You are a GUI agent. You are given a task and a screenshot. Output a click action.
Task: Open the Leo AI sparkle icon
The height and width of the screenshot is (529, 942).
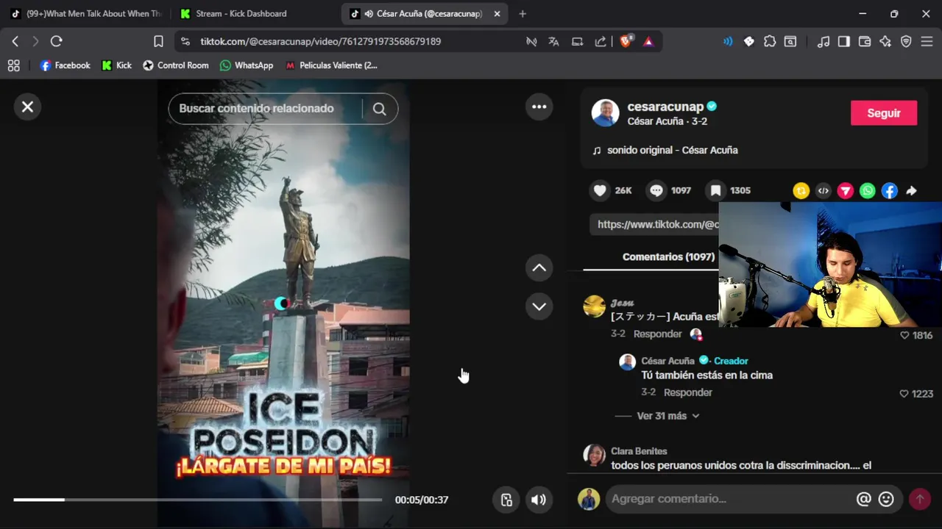[885, 41]
